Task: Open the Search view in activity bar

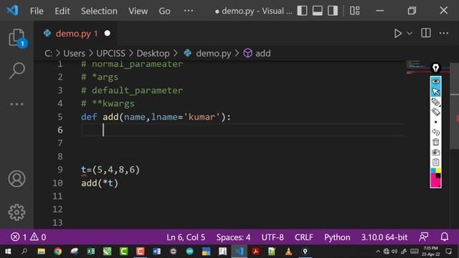Action: point(16,70)
